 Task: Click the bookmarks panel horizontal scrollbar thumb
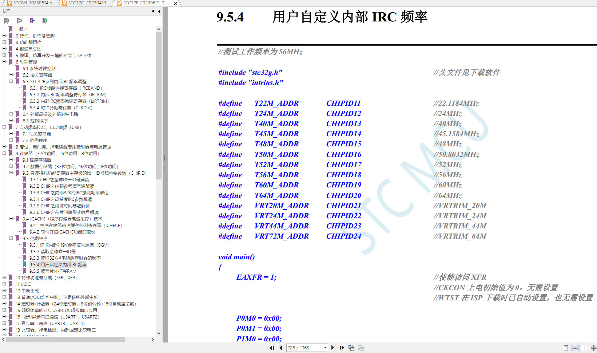65,339
